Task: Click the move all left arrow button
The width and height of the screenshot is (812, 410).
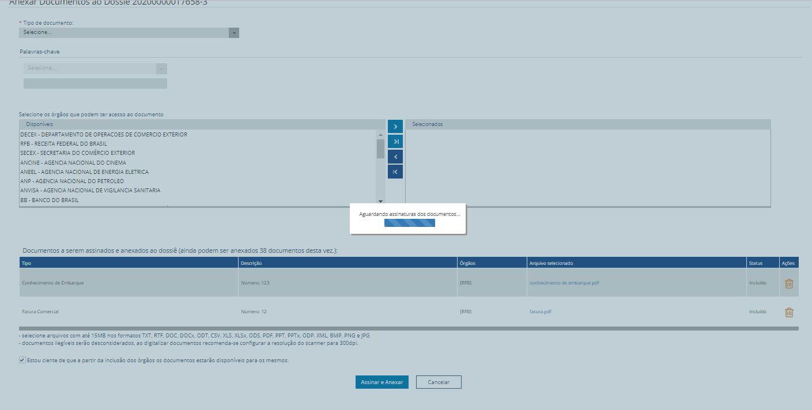Action: (x=395, y=172)
